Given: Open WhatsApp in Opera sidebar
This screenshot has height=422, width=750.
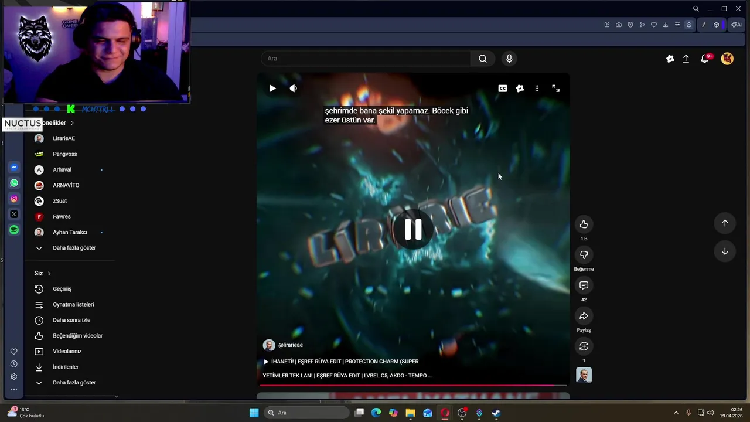Looking at the screenshot, I should pyautogui.click(x=14, y=183).
